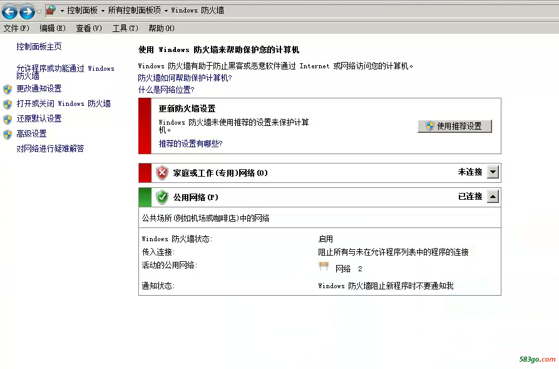
Task: Open dropdown arrow before 控制面板 breadcrumb
Action: (x=62, y=11)
